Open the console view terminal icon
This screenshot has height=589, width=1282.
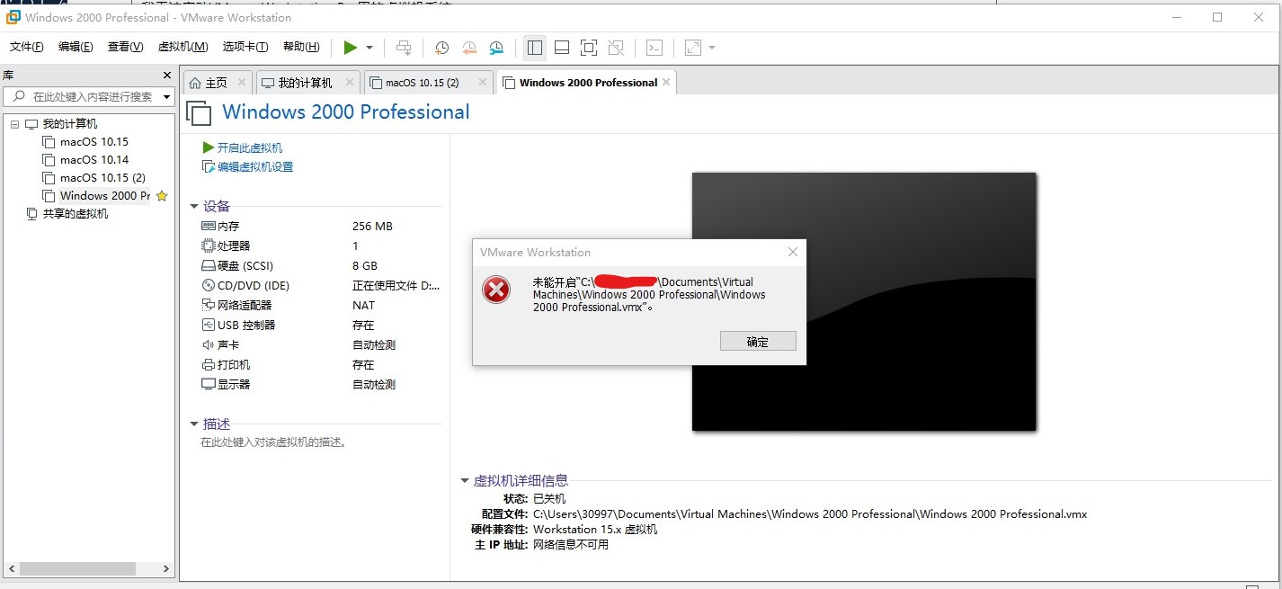pyautogui.click(x=655, y=48)
